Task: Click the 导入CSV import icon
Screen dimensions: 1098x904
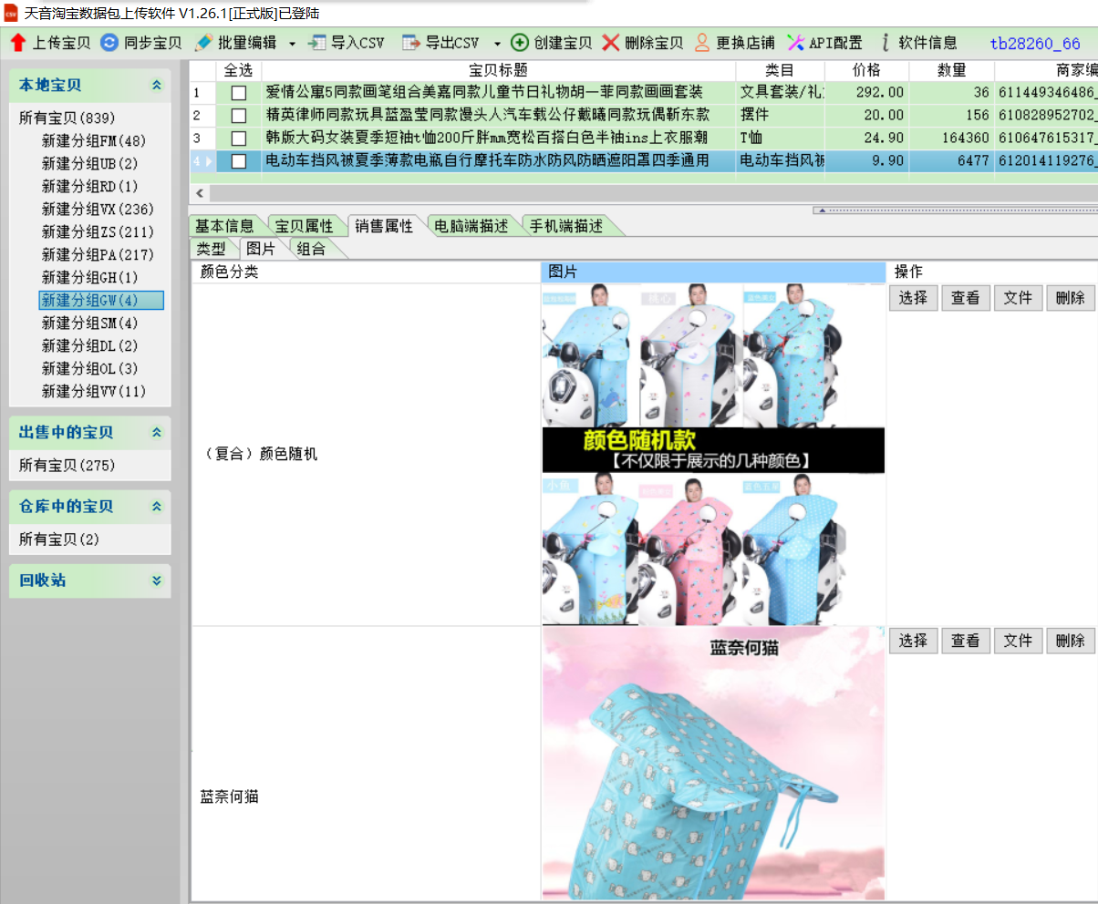Action: click(x=317, y=43)
